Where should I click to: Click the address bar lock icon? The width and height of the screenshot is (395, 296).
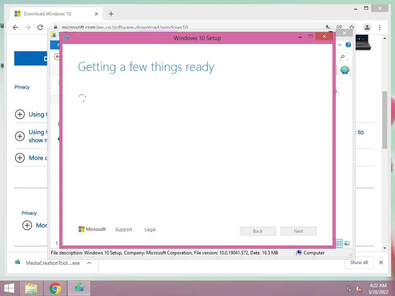(56, 27)
